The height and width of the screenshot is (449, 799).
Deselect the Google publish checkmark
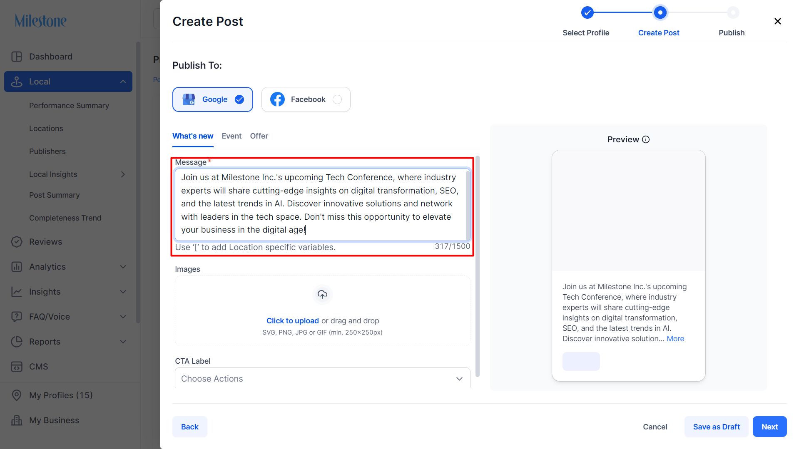point(239,99)
